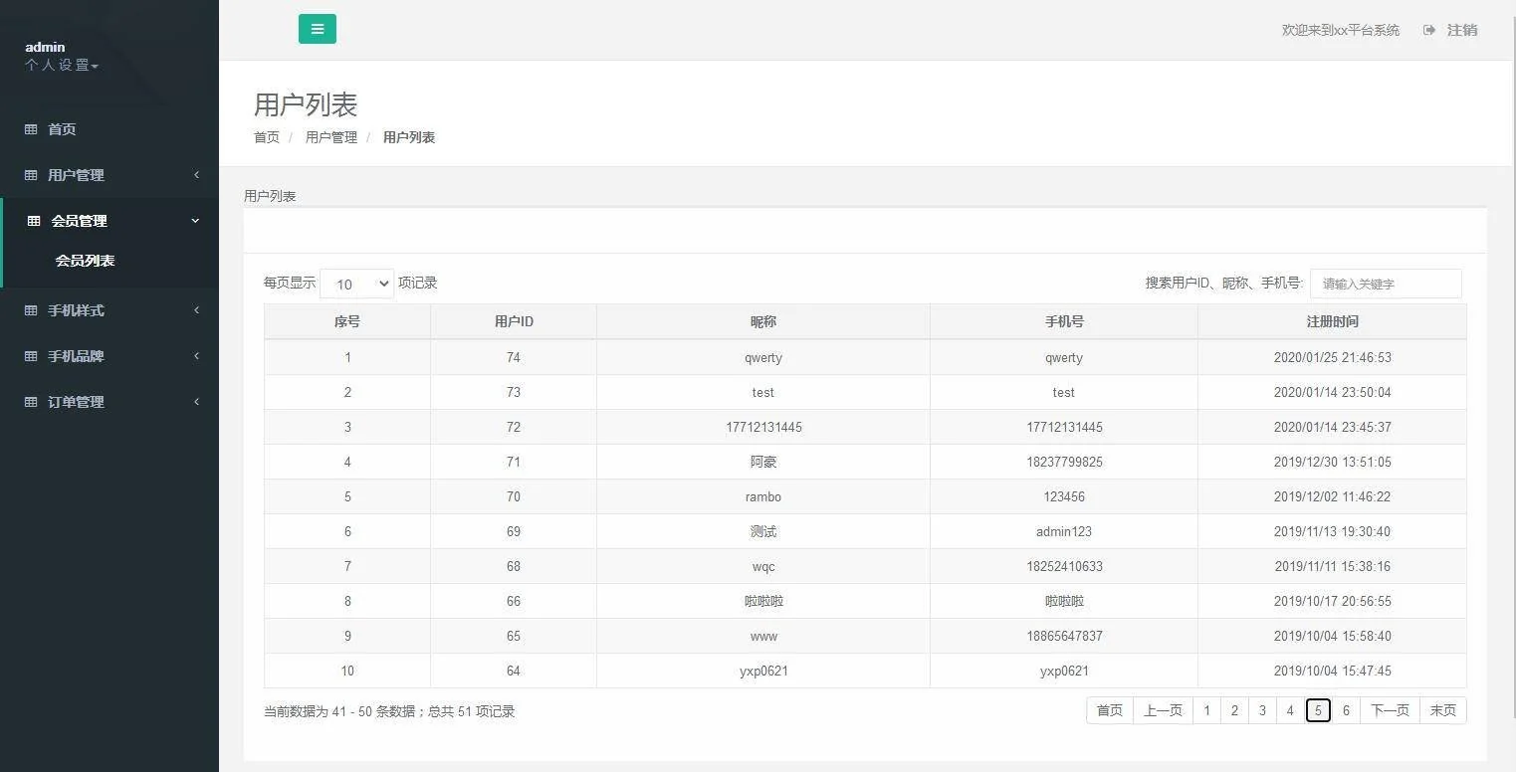
Task: Click the grid icon next to 订单管理
Action: (x=31, y=402)
